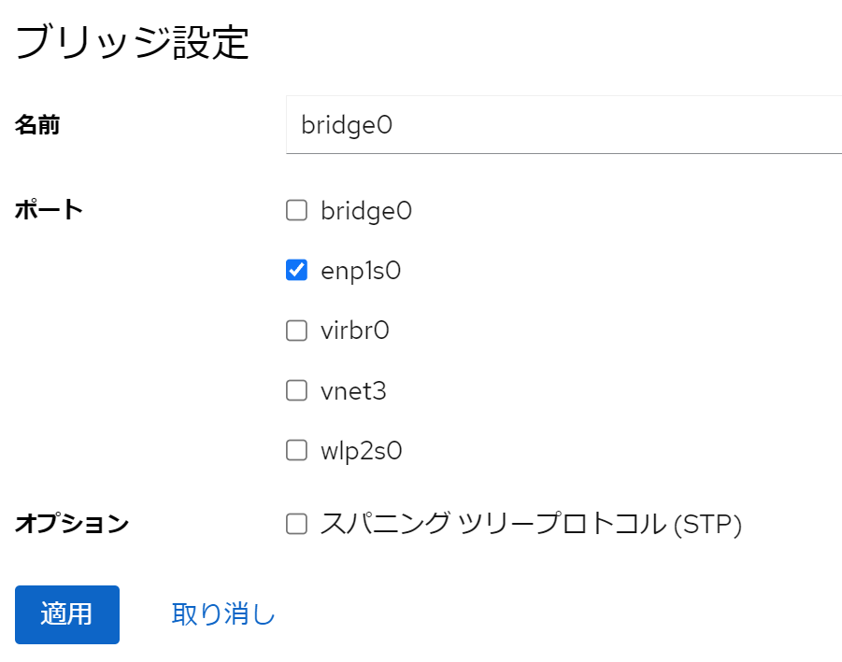Select the vnet3 port checkbox
Screen dimensions: 842x662
[x=296, y=389]
